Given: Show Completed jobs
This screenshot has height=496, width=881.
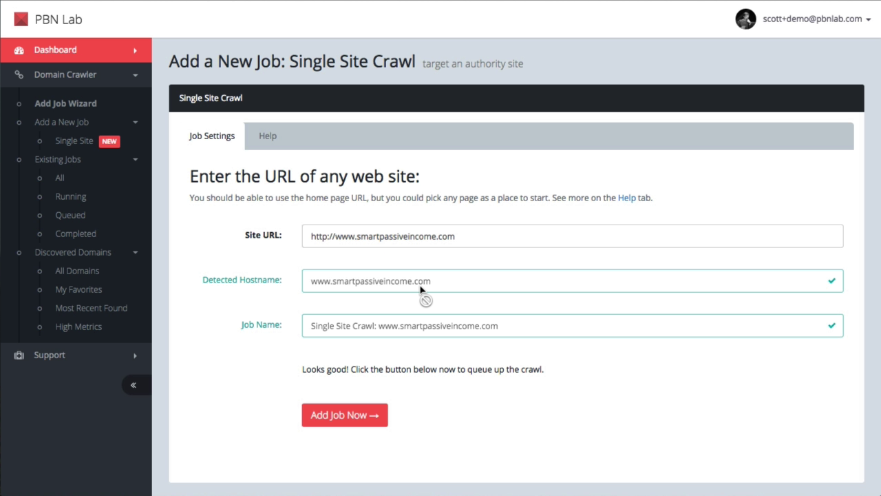Looking at the screenshot, I should (x=76, y=234).
